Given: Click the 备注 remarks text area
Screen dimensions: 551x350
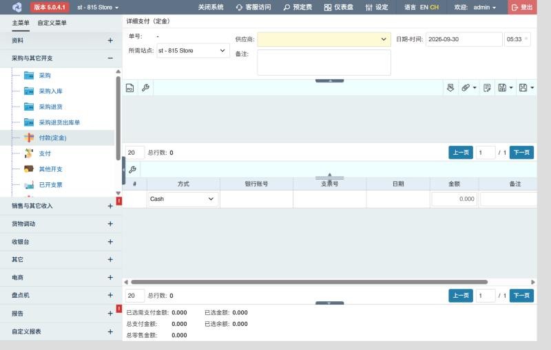Looking at the screenshot, I should [324, 63].
